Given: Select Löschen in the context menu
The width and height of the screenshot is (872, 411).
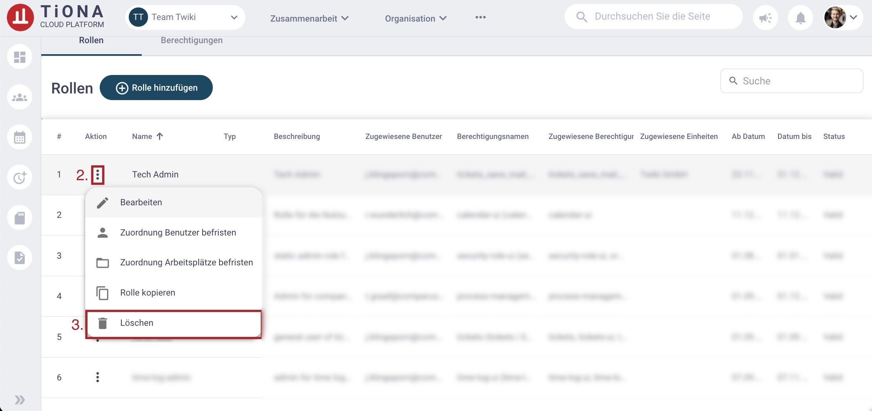Looking at the screenshot, I should coord(173,323).
